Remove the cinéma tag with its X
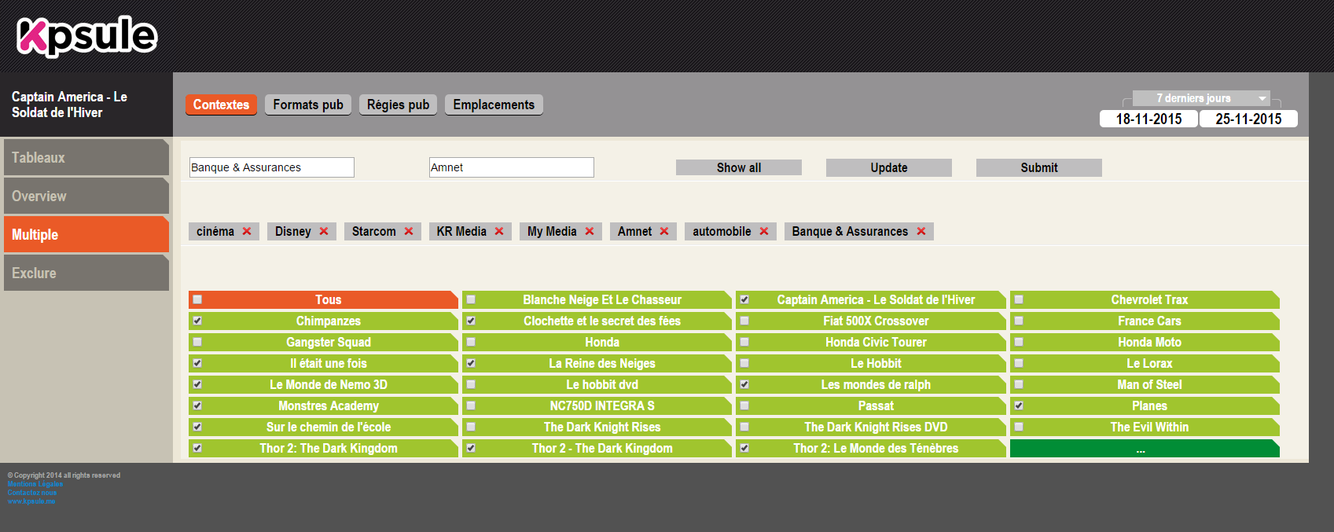 pyautogui.click(x=247, y=231)
